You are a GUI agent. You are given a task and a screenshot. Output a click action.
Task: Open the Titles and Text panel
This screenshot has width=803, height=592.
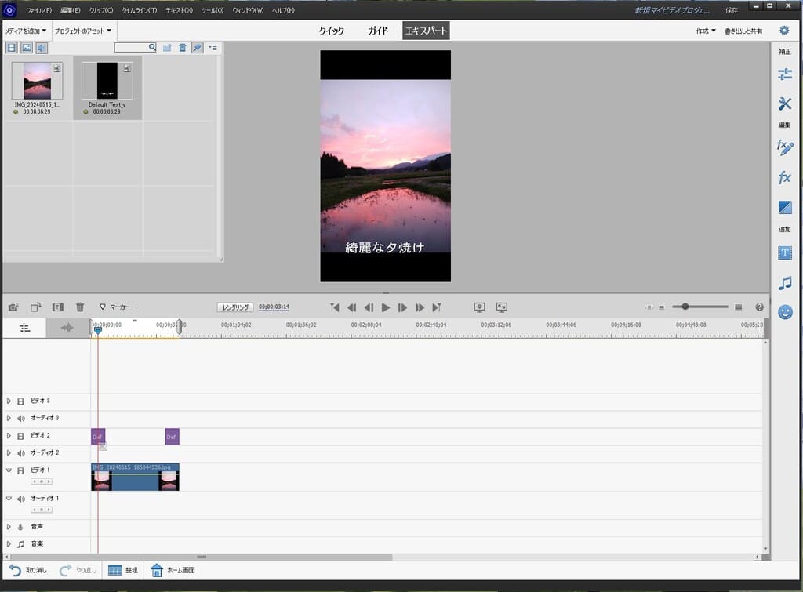pyautogui.click(x=784, y=253)
